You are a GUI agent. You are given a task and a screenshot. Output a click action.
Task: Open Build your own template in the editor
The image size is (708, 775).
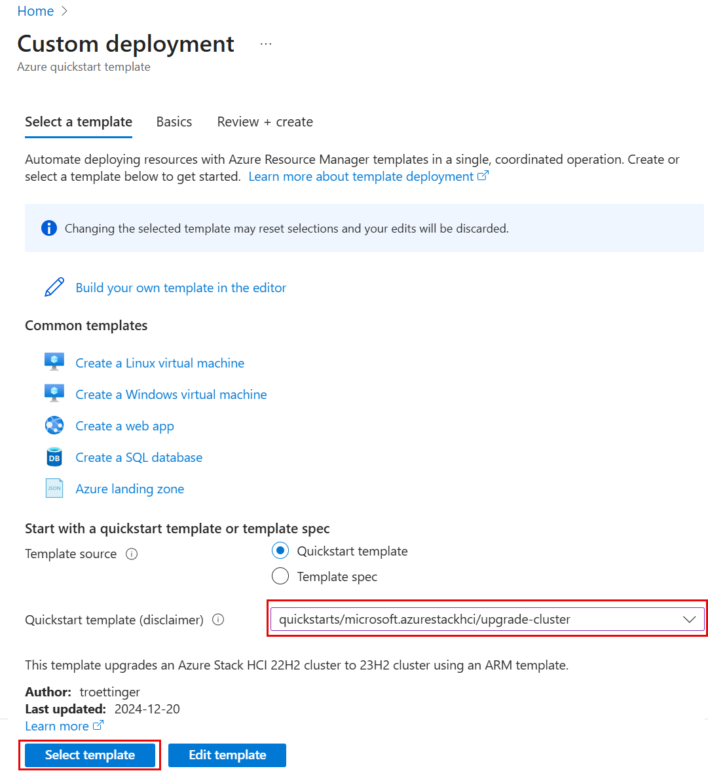[x=181, y=288]
